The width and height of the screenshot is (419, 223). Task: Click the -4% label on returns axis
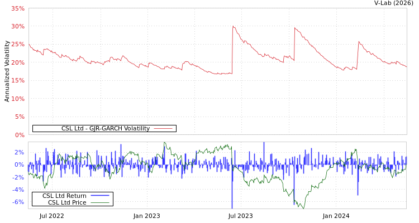click(x=18, y=190)
